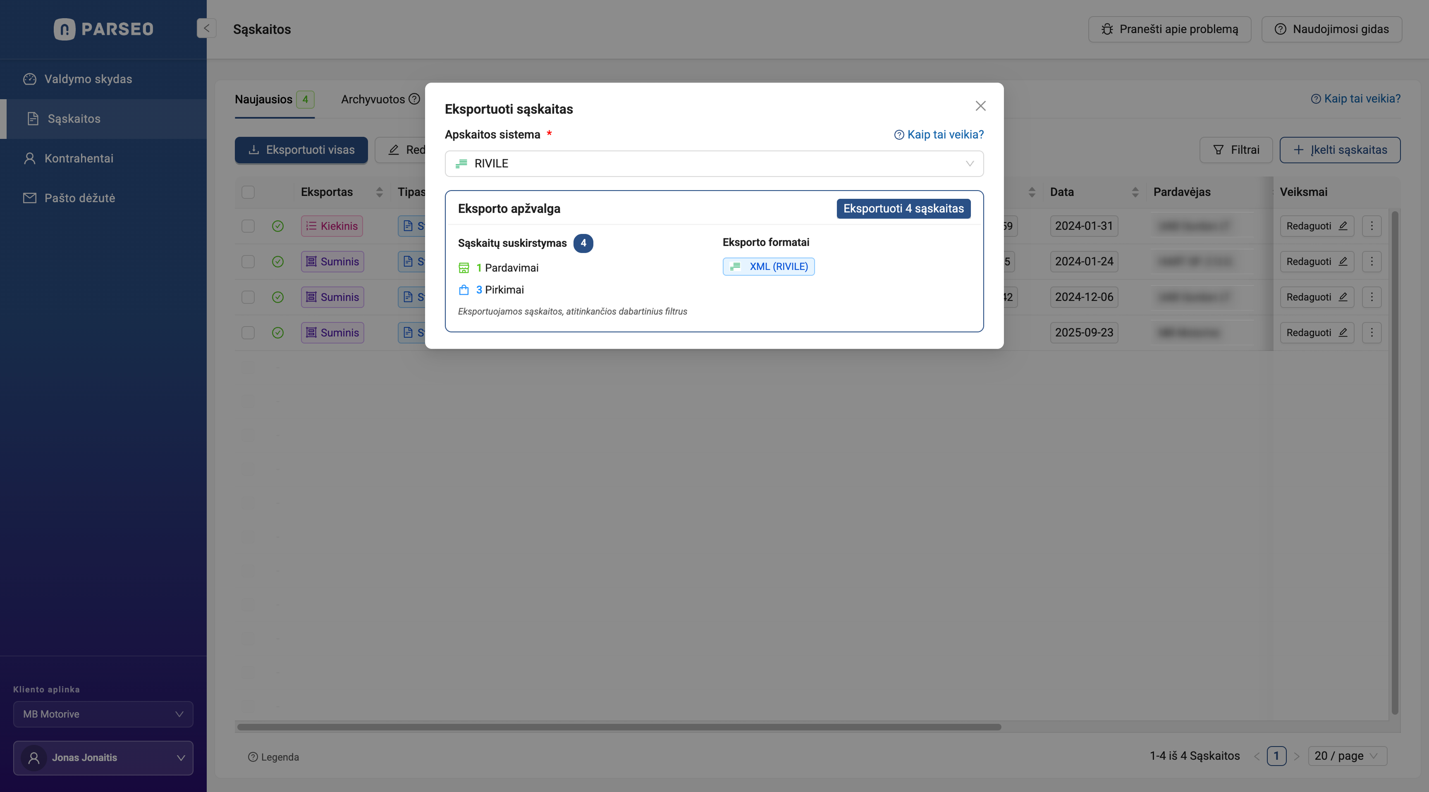Screen dimensions: 1429x792
Task: Click the help icon next to Archyvuotos
Action: coord(414,99)
